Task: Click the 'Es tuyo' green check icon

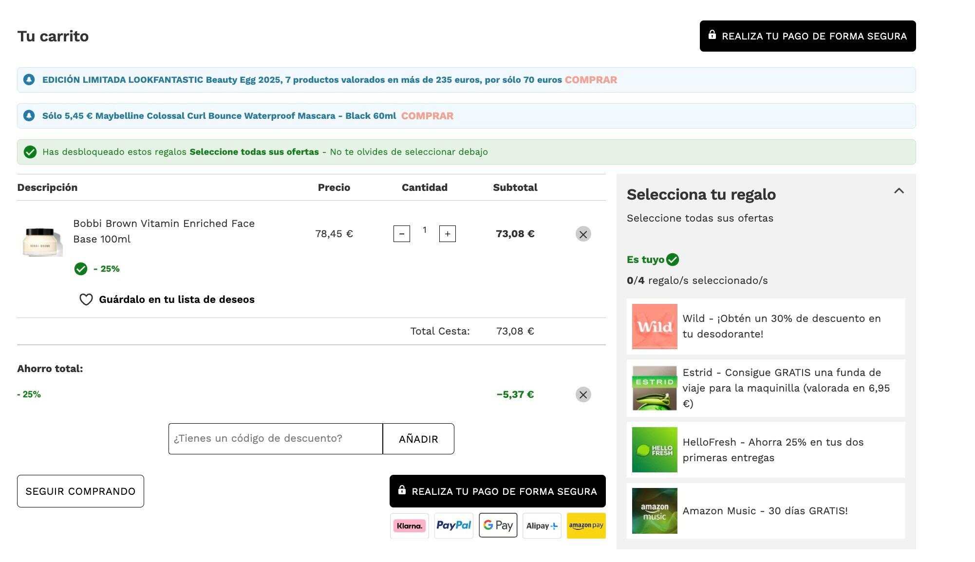Action: tap(673, 260)
